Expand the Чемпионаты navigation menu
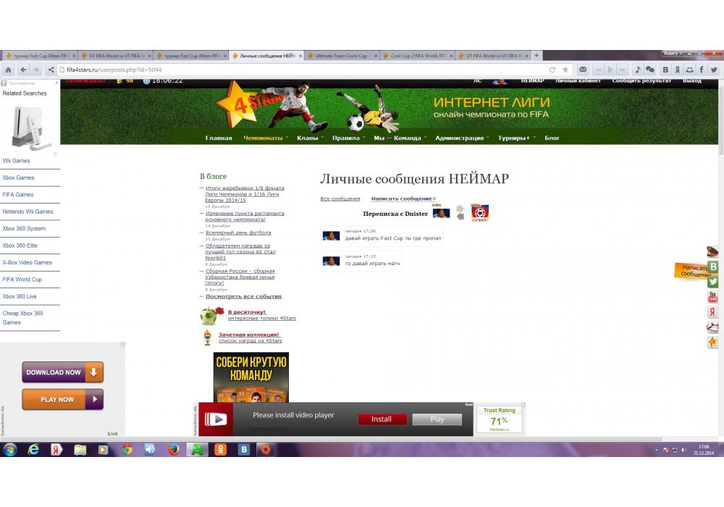 coord(265,138)
